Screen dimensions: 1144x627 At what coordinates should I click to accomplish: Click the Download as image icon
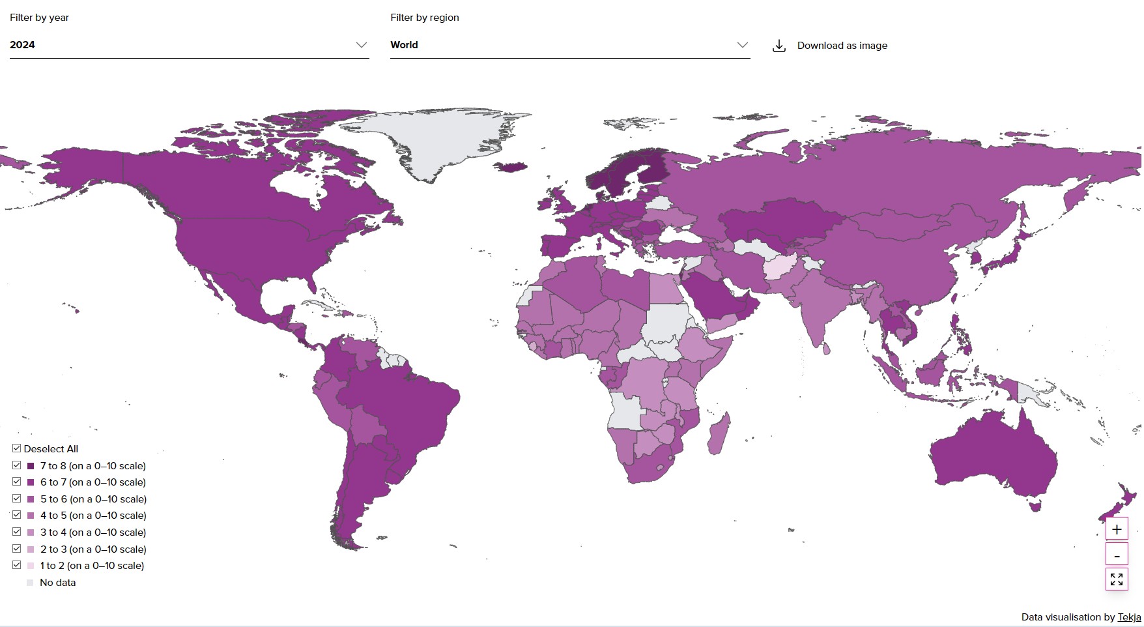pyautogui.click(x=779, y=44)
